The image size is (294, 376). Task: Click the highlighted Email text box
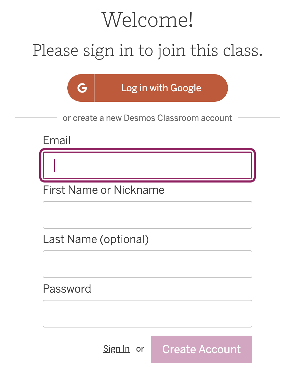pos(148,164)
